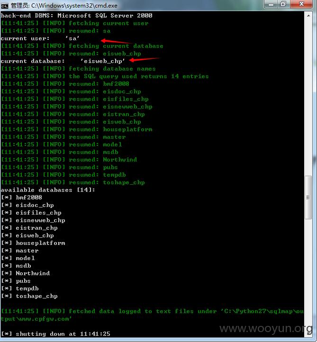Image resolution: width=317 pixels, height=342 pixels.
Task: Minimize the cmd.exe window
Action: (271, 4)
